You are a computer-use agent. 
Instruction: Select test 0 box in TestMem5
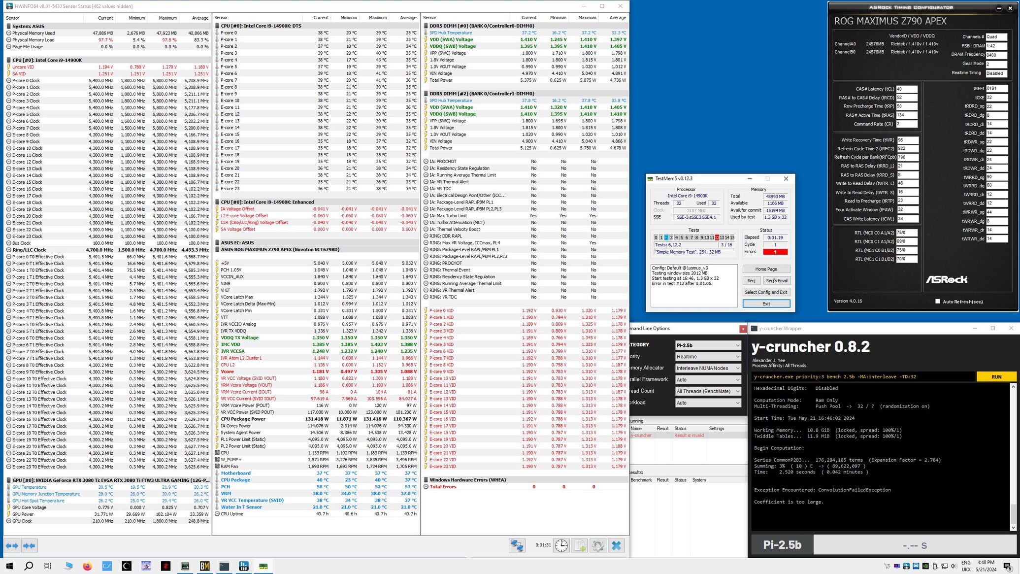pyautogui.click(x=656, y=237)
